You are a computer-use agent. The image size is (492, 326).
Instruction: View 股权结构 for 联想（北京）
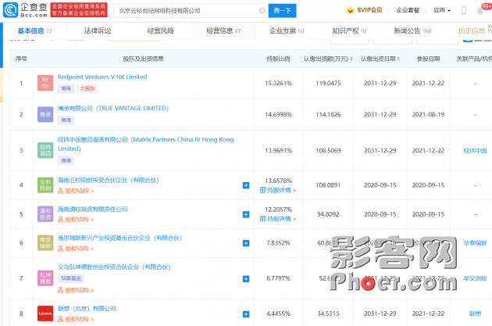(x=76, y=319)
